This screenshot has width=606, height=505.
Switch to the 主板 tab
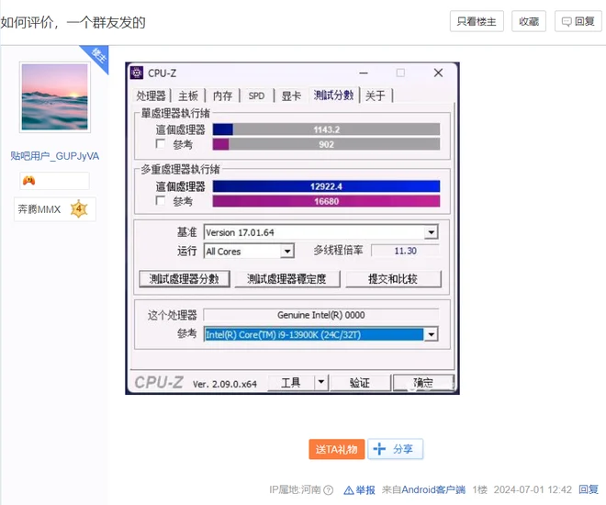(x=188, y=95)
